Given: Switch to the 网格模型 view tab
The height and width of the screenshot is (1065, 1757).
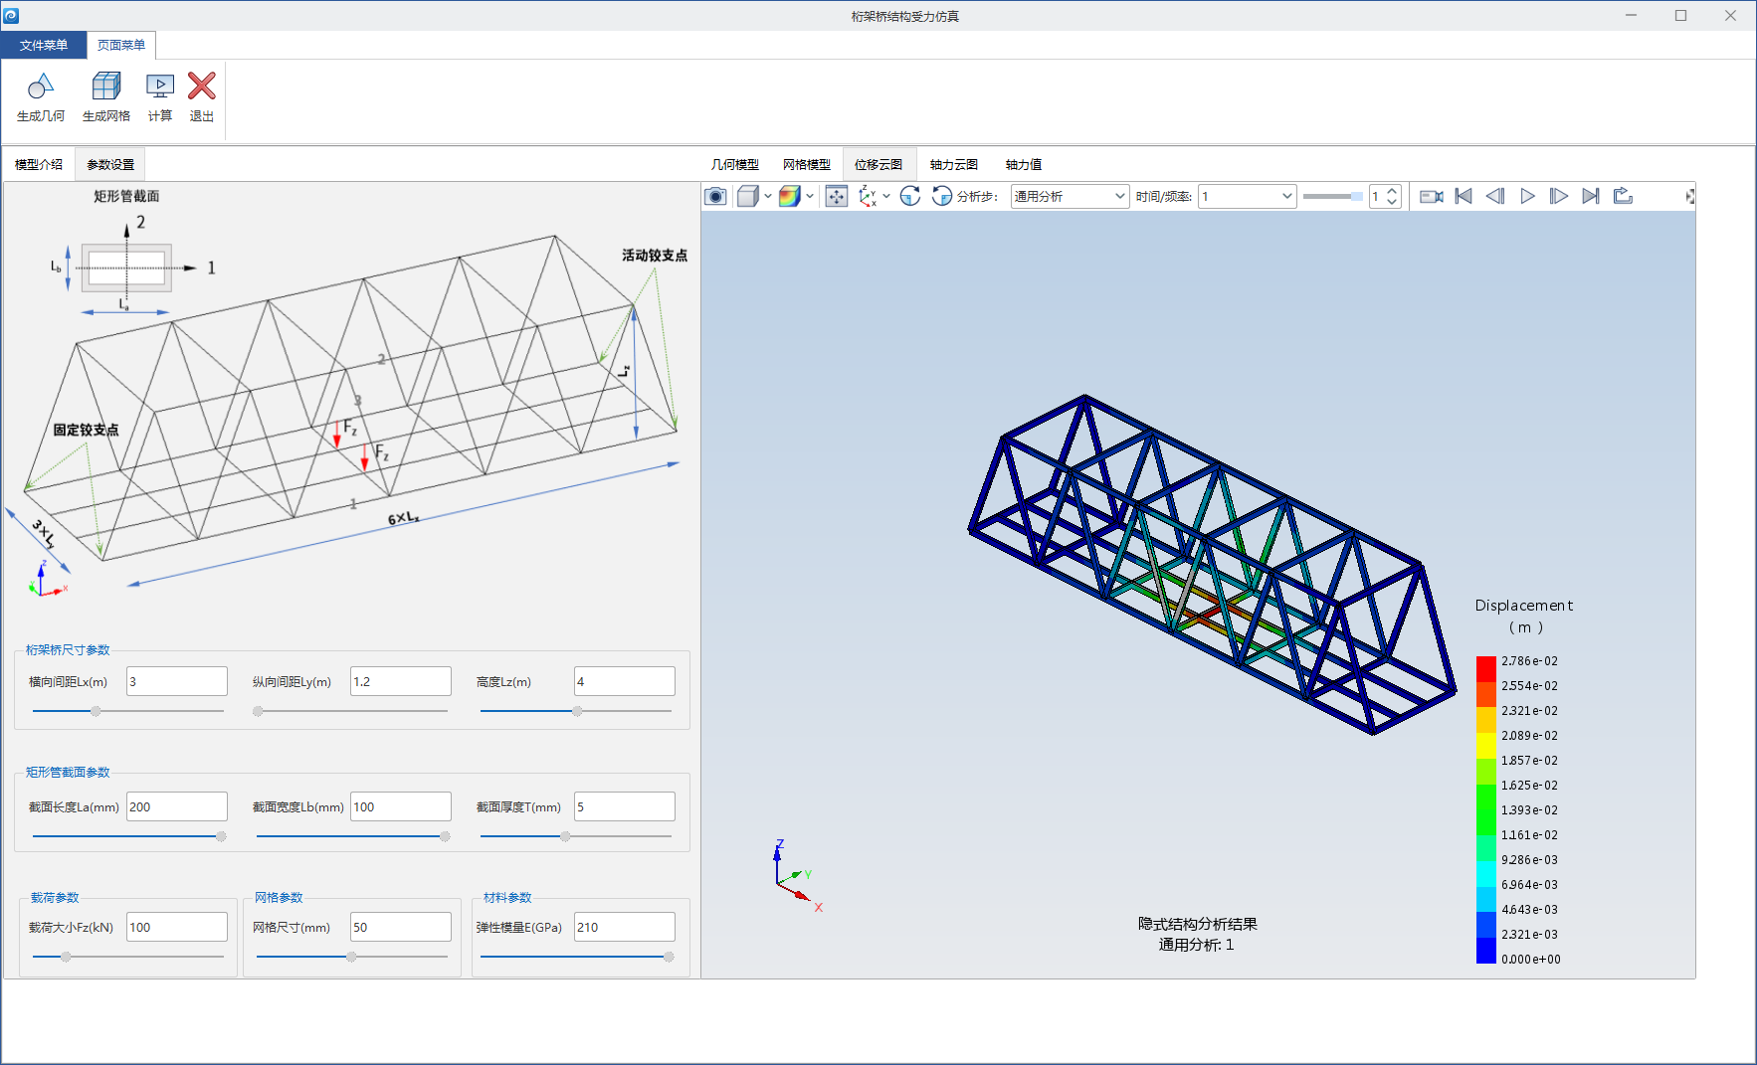Looking at the screenshot, I should (x=807, y=164).
